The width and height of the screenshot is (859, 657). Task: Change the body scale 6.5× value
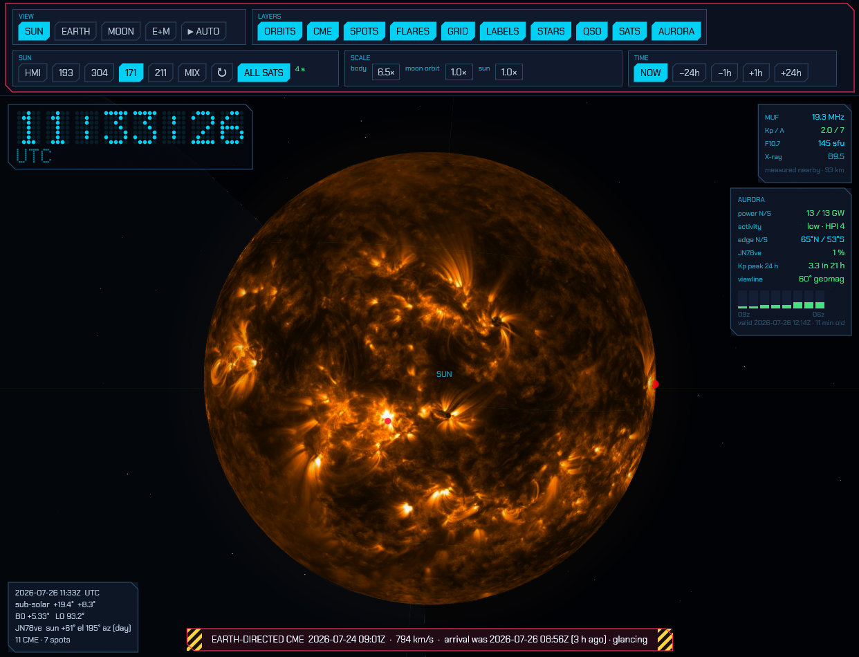click(x=386, y=72)
